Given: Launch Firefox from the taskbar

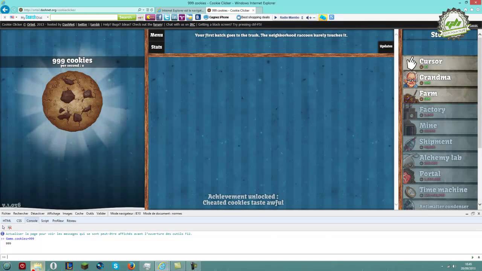Looking at the screenshot, I should pyautogui.click(x=131, y=266).
